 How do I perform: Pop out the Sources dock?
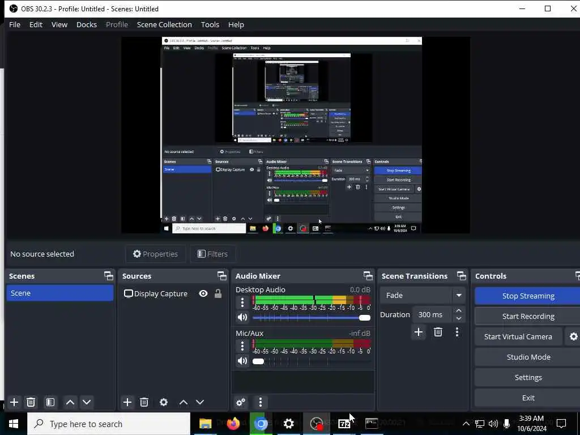pos(221,276)
